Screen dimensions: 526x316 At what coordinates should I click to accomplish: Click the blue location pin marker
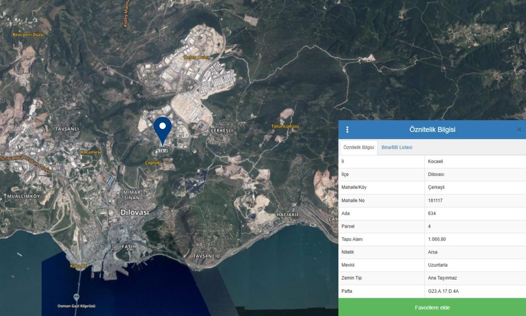163,128
